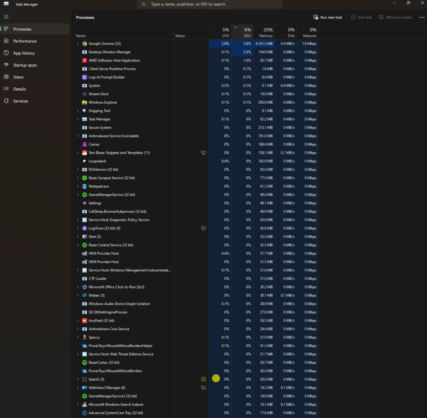
Task: Click the Text Blaze process icon
Action: coord(84,153)
